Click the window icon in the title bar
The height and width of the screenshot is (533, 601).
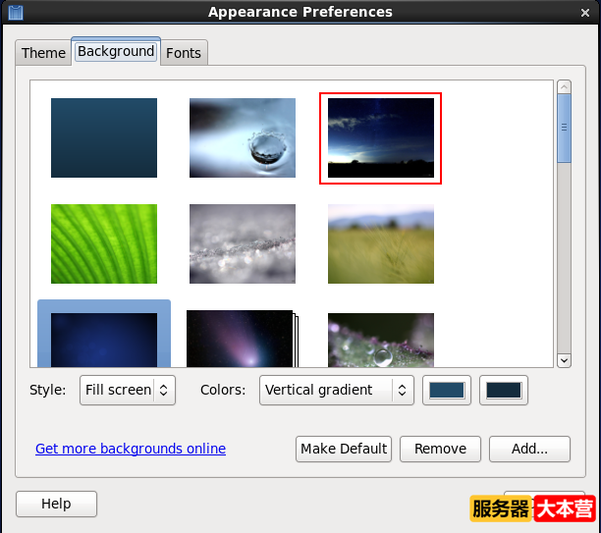tap(16, 12)
